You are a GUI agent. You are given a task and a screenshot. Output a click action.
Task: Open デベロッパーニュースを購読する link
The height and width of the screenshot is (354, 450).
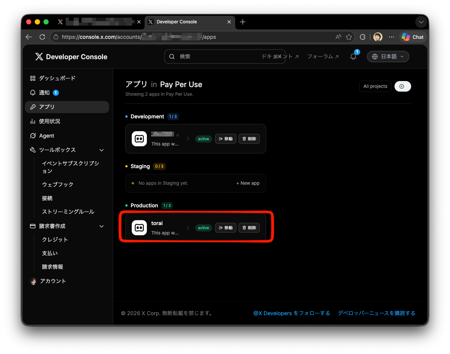(x=376, y=313)
